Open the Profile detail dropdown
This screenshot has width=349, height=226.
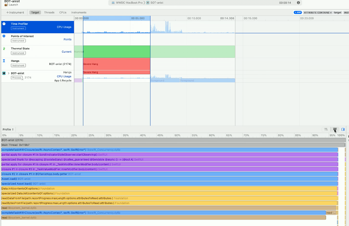pyautogui.click(x=8, y=129)
